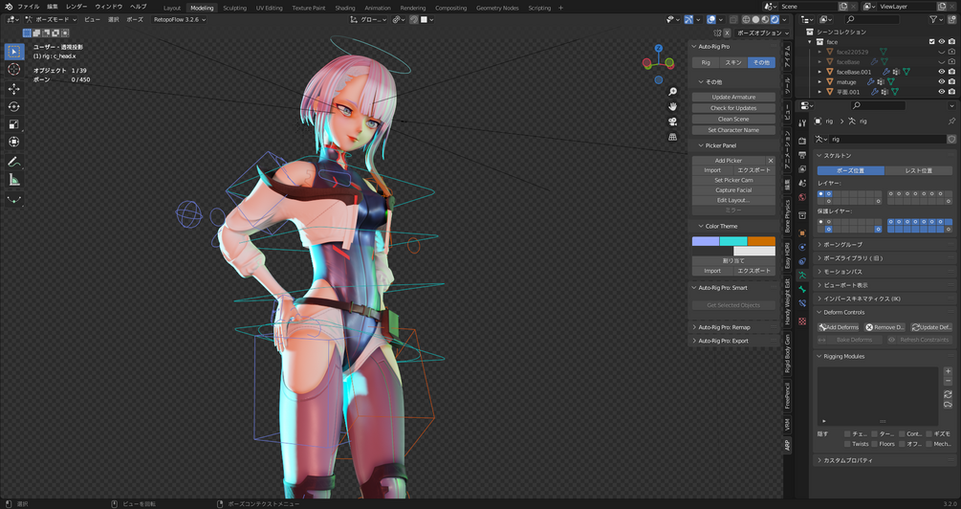
Task: Hide the faceBase.001 object with its eye icon
Action: click(941, 72)
